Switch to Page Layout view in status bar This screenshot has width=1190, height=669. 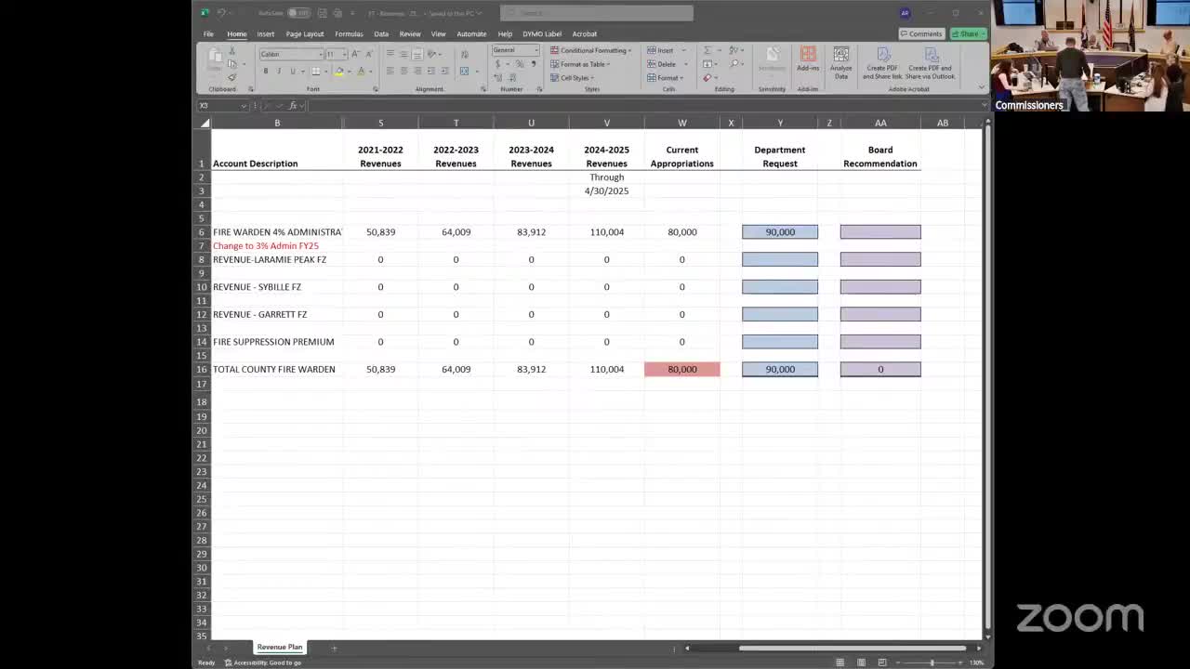click(861, 662)
